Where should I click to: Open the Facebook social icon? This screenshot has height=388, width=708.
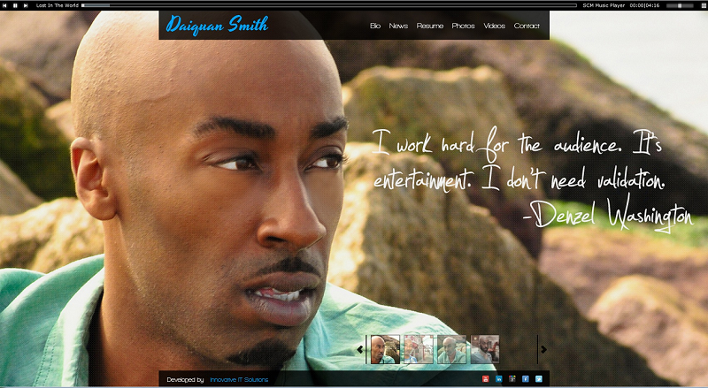[526, 379]
